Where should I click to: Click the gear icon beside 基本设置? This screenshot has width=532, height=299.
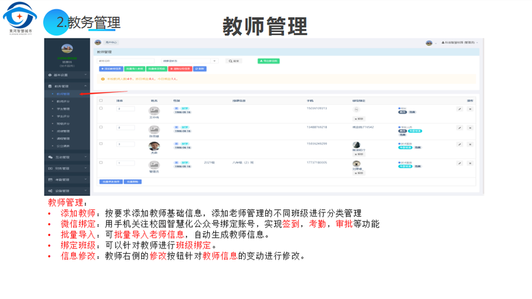tap(50, 75)
